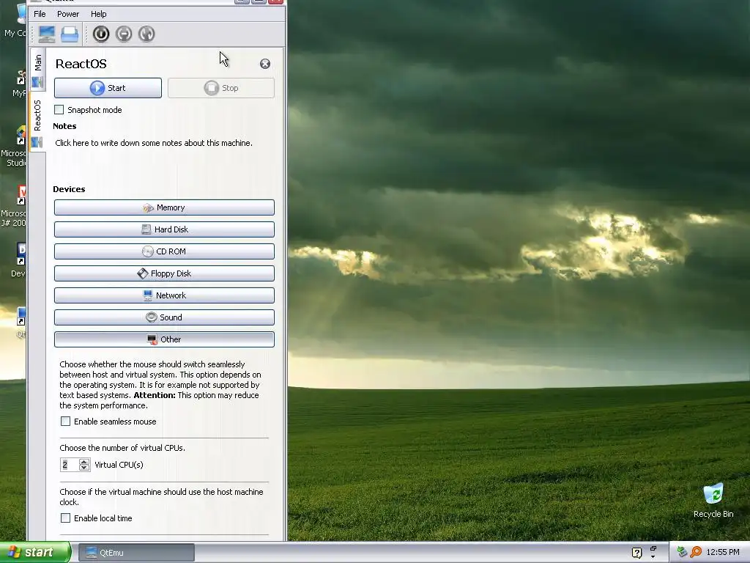Enable Snapshot mode checkbox
This screenshot has height=563, width=750.
59,110
